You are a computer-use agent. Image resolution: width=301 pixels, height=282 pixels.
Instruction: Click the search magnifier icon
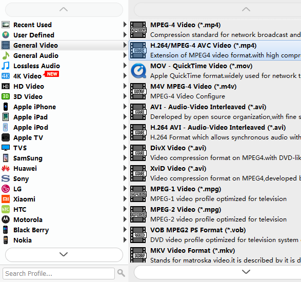121,273
